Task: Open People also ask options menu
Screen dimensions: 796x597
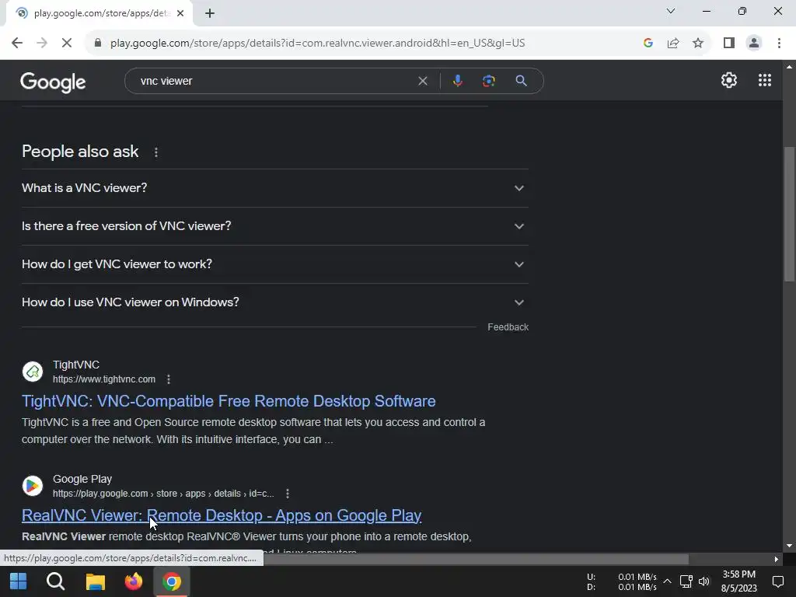Action: coord(156,152)
